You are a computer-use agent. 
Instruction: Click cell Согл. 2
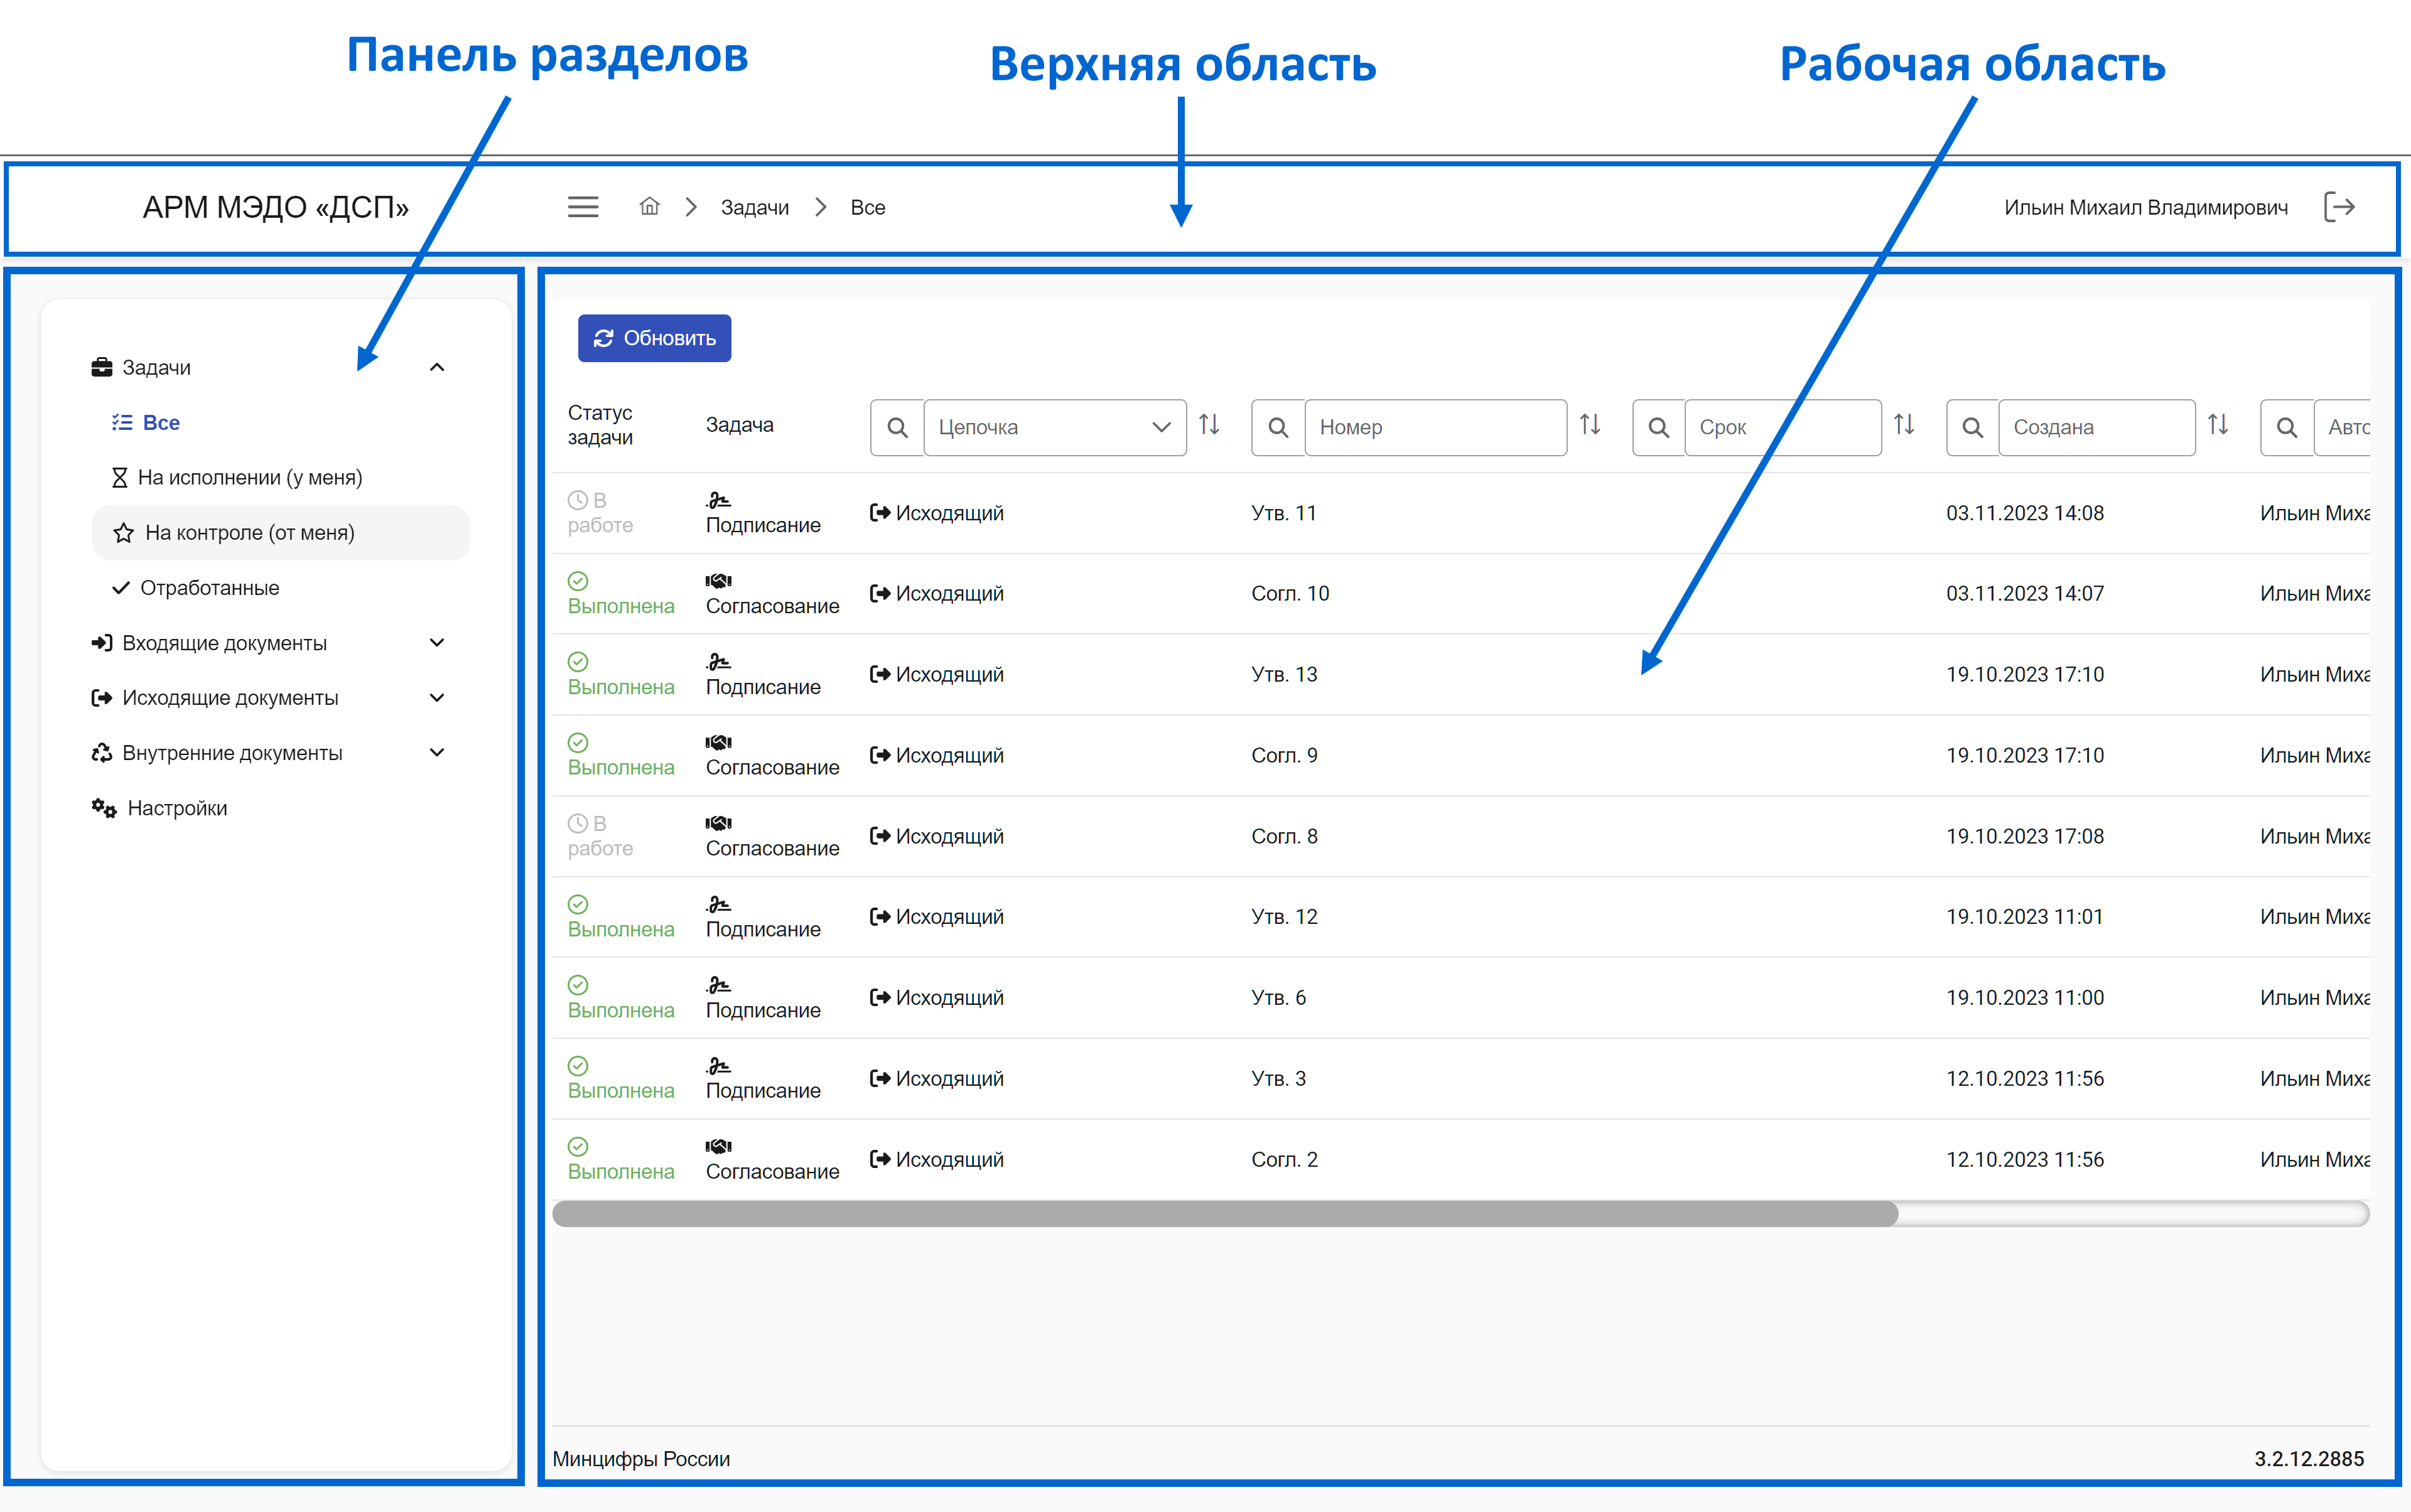pyautogui.click(x=1283, y=1160)
